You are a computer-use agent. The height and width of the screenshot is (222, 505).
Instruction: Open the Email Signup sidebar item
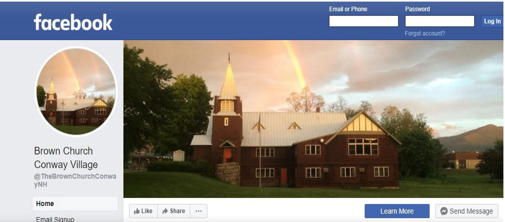pos(55,219)
